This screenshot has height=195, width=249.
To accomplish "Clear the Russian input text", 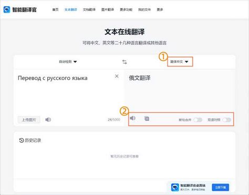I will [117, 76].
